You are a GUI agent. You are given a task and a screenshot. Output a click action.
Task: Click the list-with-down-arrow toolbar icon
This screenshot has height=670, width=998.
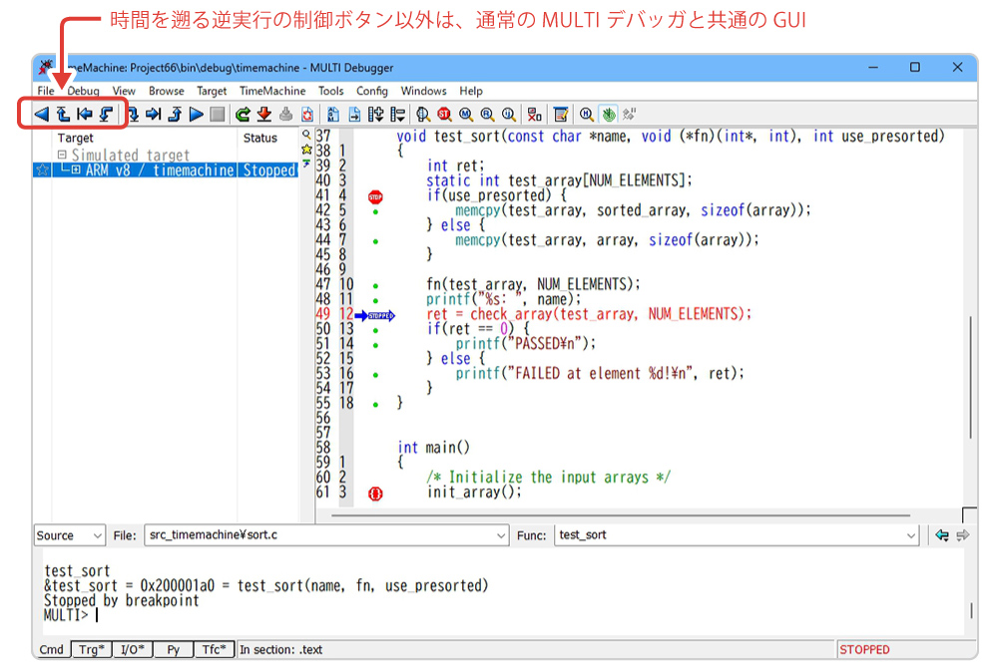(x=398, y=115)
